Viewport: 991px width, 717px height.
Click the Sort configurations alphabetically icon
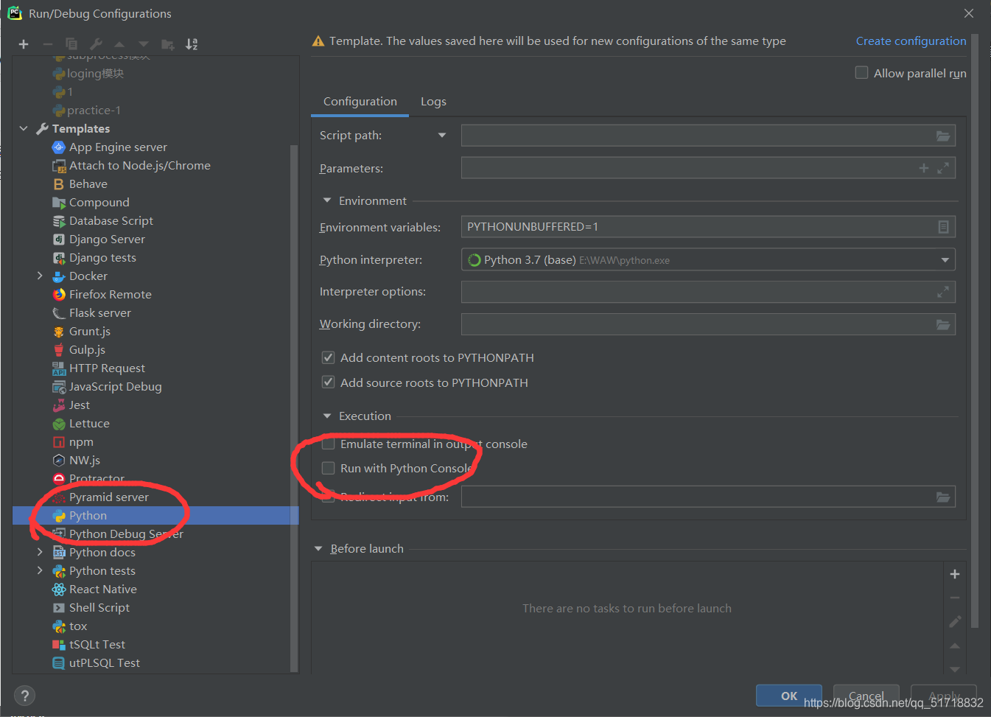tap(192, 44)
